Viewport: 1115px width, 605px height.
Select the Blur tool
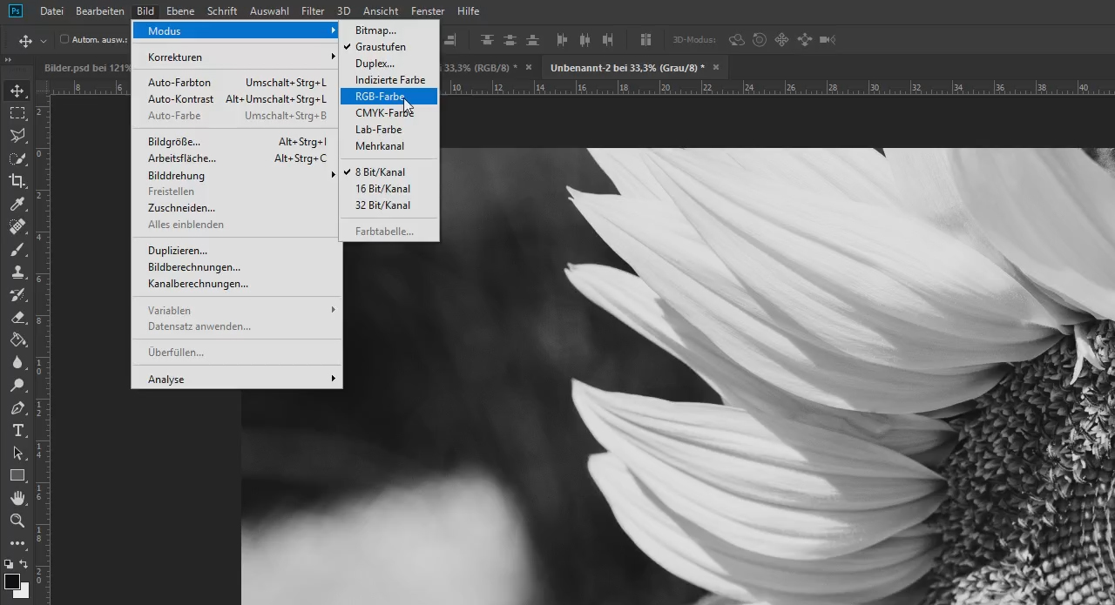(17, 363)
